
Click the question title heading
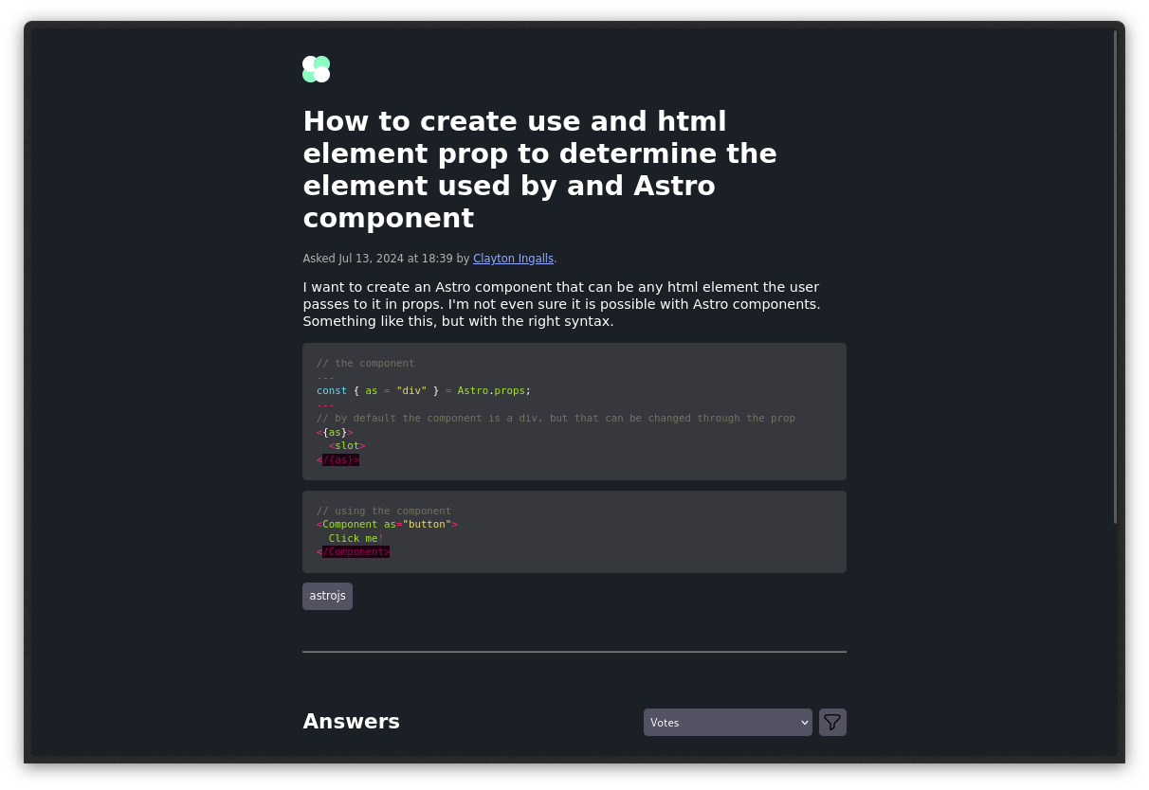pos(539,170)
